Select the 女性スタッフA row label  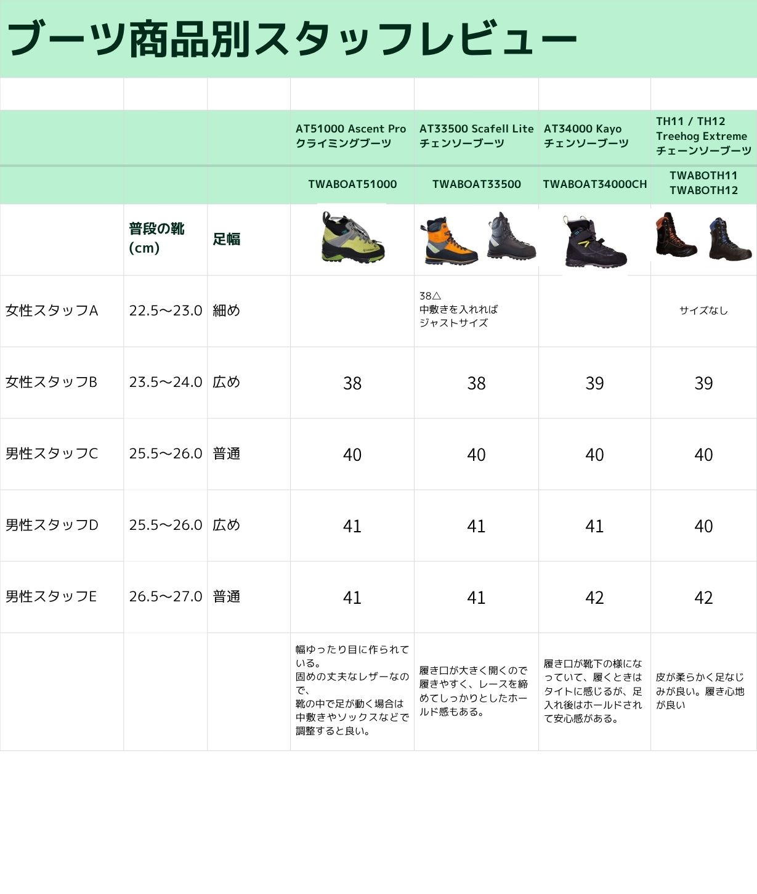tap(52, 311)
